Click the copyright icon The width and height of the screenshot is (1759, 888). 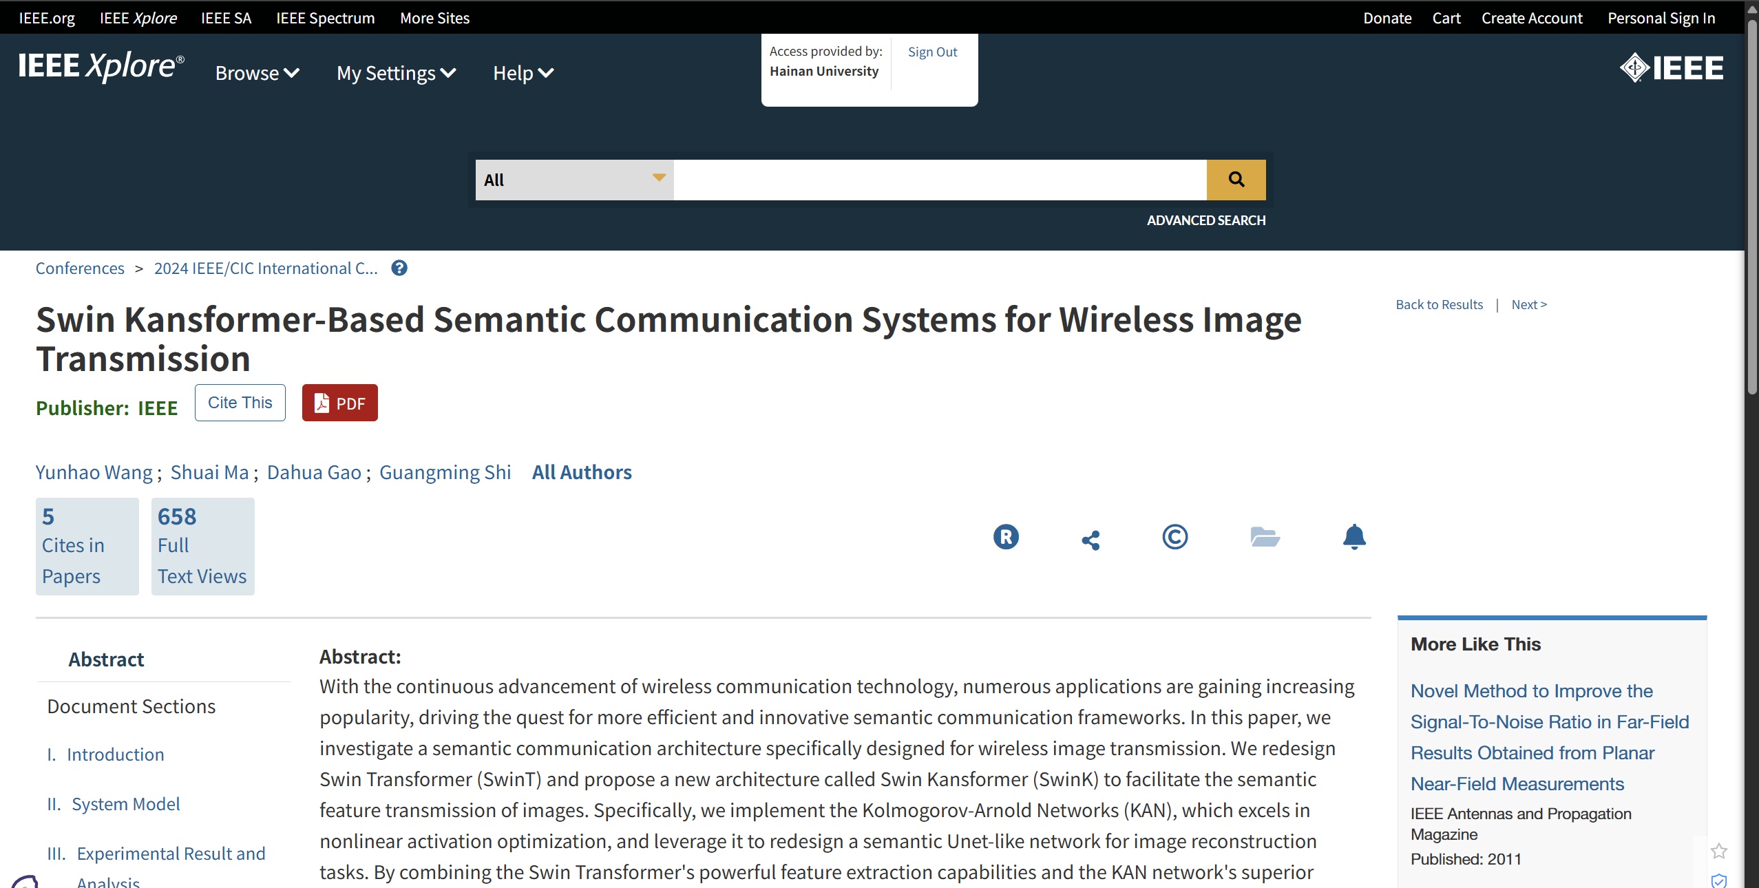coord(1175,537)
